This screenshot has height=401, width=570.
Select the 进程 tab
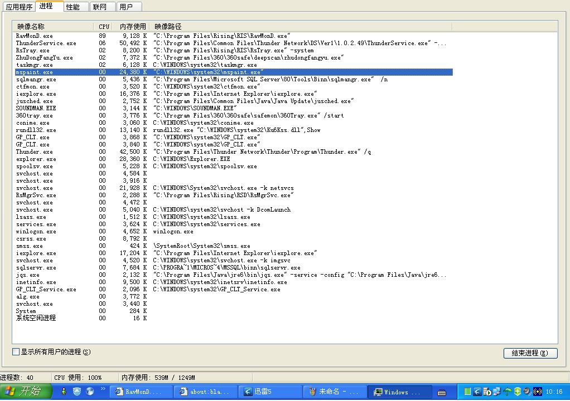coord(49,6)
